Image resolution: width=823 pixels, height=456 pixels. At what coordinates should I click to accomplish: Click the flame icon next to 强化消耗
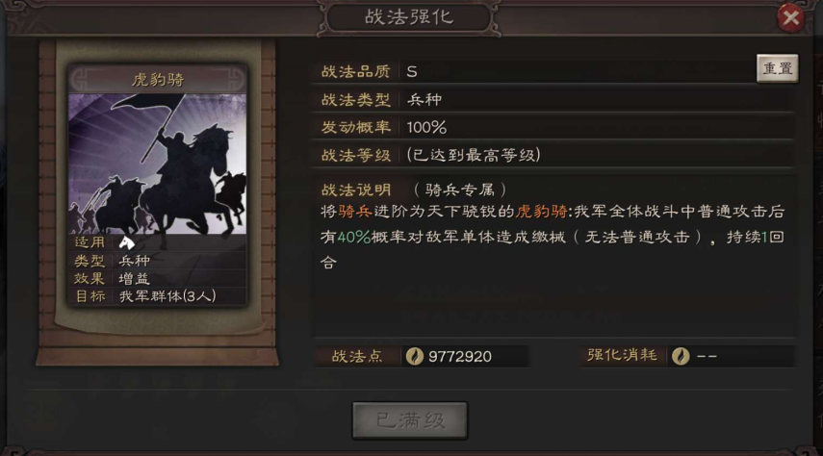pyautogui.click(x=681, y=356)
